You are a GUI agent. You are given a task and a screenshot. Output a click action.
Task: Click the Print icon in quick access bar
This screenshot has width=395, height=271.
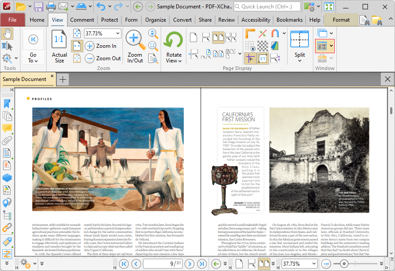(x=51, y=7)
